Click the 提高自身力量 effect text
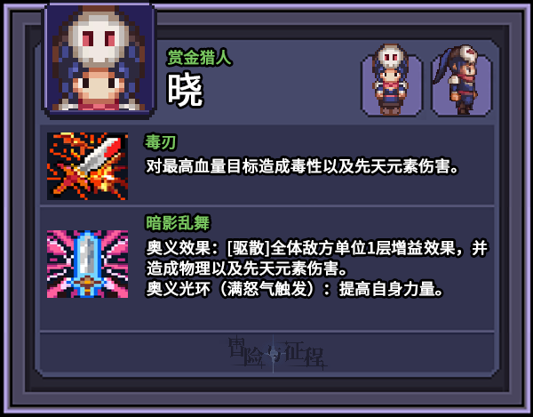 click(391, 289)
